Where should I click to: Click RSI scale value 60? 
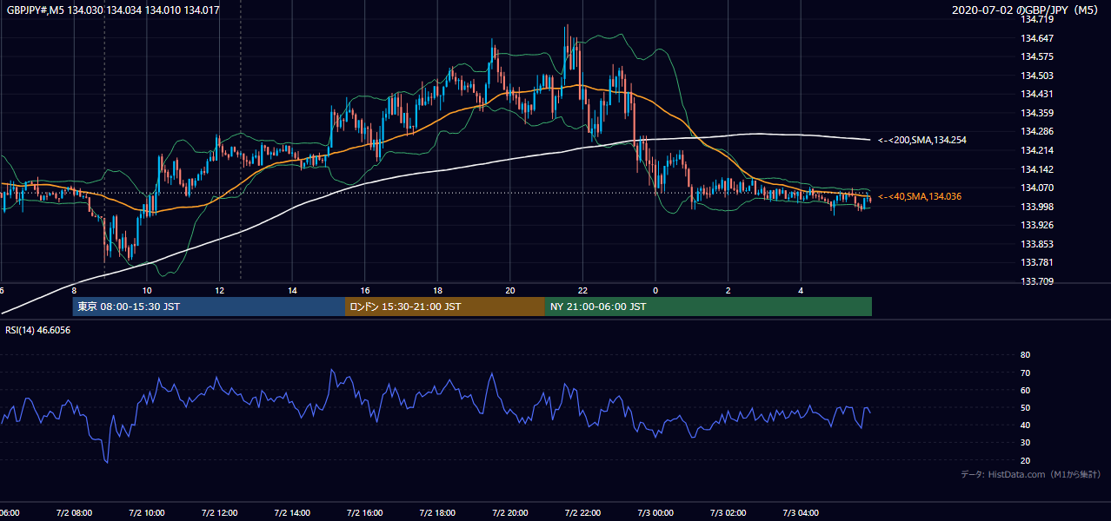tap(1025, 390)
